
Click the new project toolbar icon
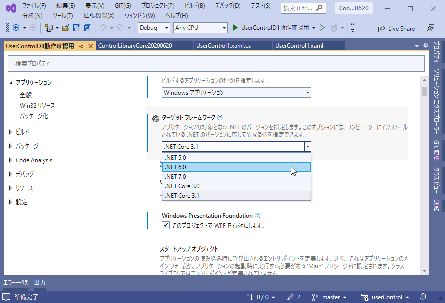click(x=49, y=28)
